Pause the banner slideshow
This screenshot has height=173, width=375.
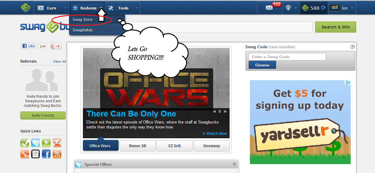(x=220, y=111)
